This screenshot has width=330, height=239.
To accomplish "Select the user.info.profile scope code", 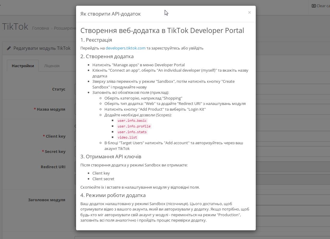I will coord(134,126).
